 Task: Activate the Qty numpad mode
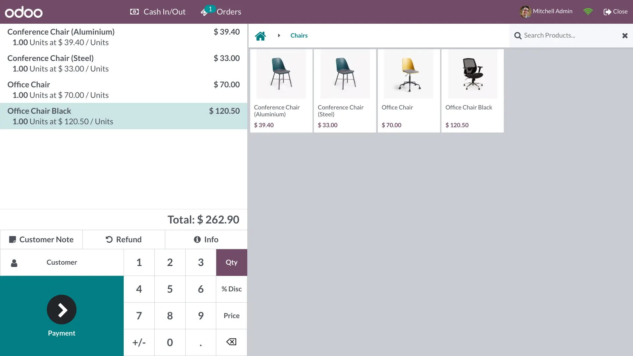231,262
